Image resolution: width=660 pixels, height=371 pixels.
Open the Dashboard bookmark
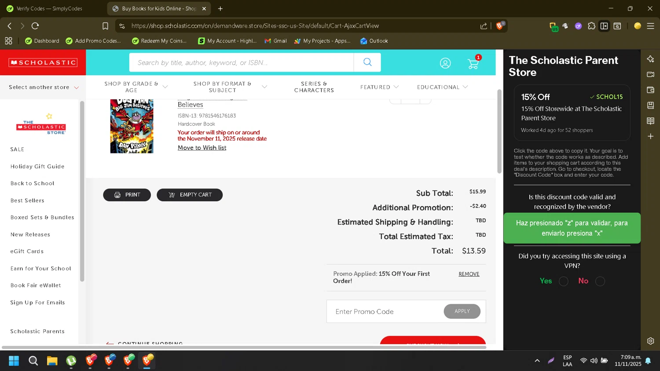(42, 41)
